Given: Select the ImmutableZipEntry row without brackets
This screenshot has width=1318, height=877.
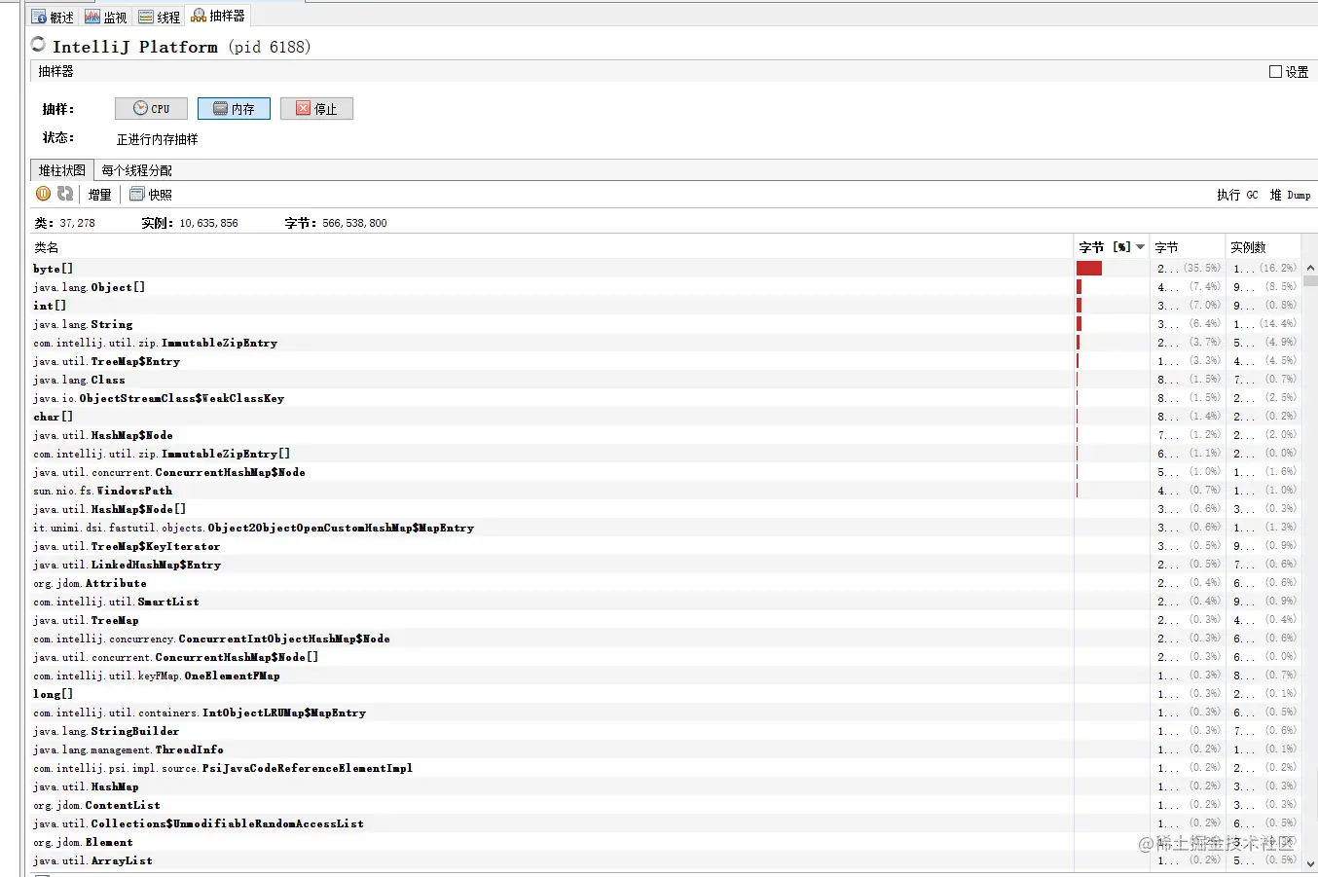Looking at the screenshot, I should point(667,343).
